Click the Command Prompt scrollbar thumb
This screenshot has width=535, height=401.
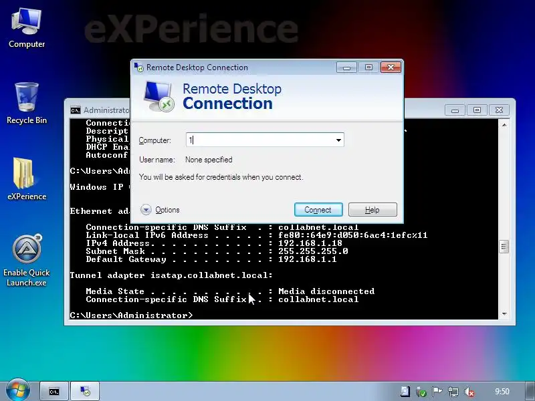(504, 247)
